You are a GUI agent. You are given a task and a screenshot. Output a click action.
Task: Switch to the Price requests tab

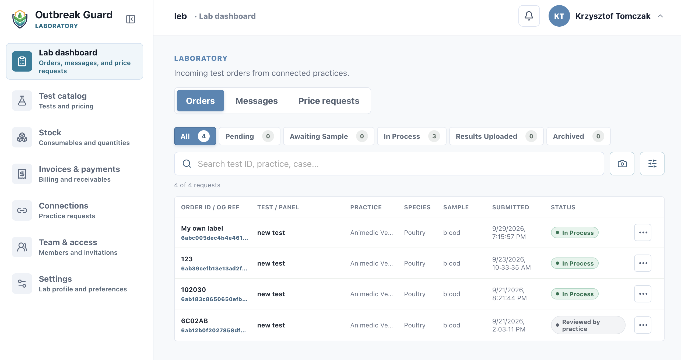329,101
